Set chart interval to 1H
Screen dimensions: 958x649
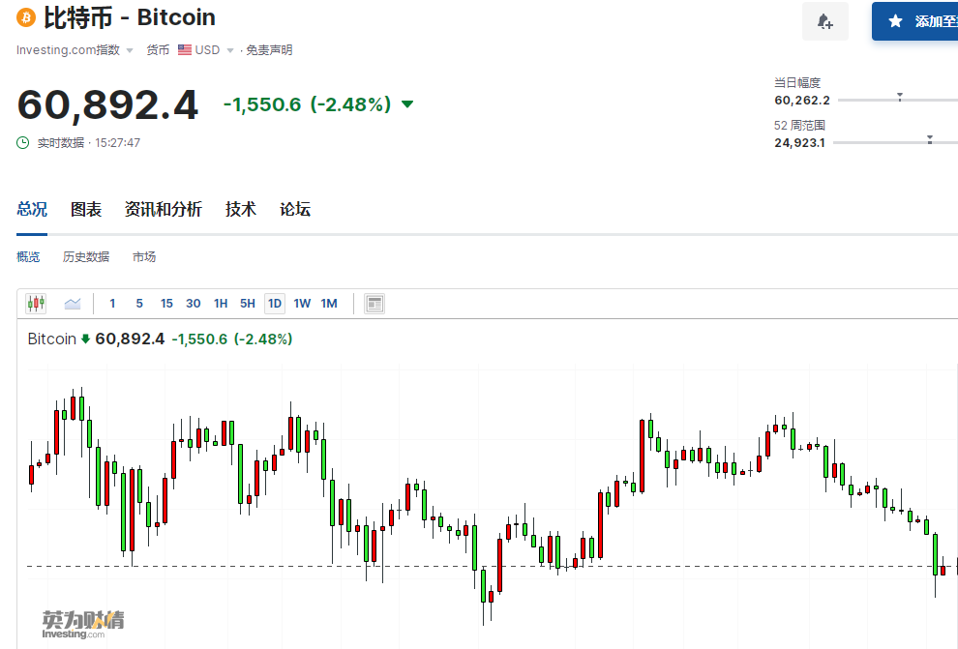coord(221,304)
